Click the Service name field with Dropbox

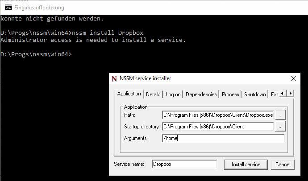184,164
